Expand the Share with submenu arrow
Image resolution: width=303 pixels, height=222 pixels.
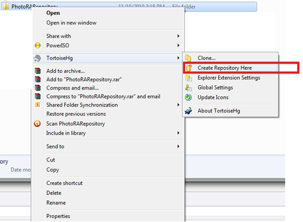178,36
